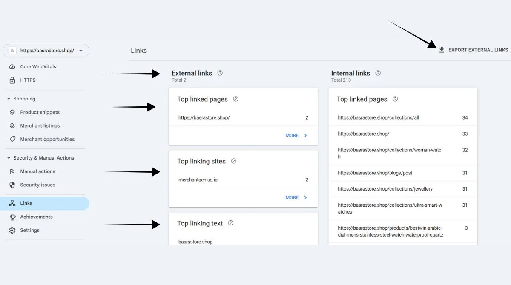
Task: Click the Manual actions flag icon
Action: point(12,171)
